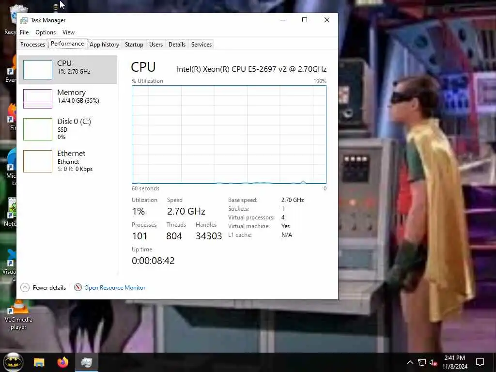Click the Task Manager title bar icon

coord(24,20)
